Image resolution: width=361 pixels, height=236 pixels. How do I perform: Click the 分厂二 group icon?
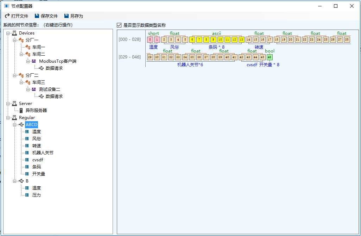(x=21, y=75)
